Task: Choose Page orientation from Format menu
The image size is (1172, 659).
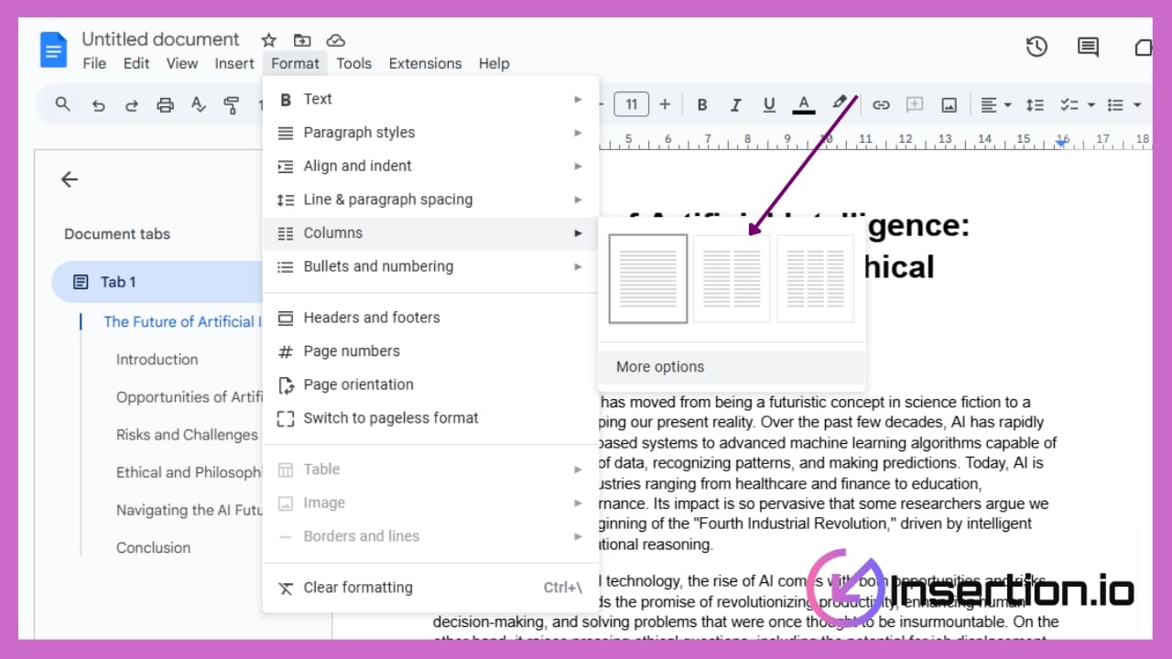Action: pos(358,384)
